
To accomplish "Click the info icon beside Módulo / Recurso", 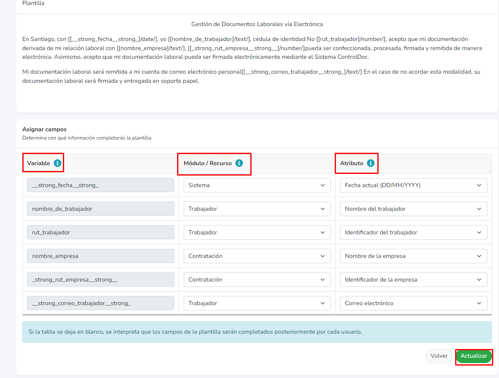I will click(239, 163).
